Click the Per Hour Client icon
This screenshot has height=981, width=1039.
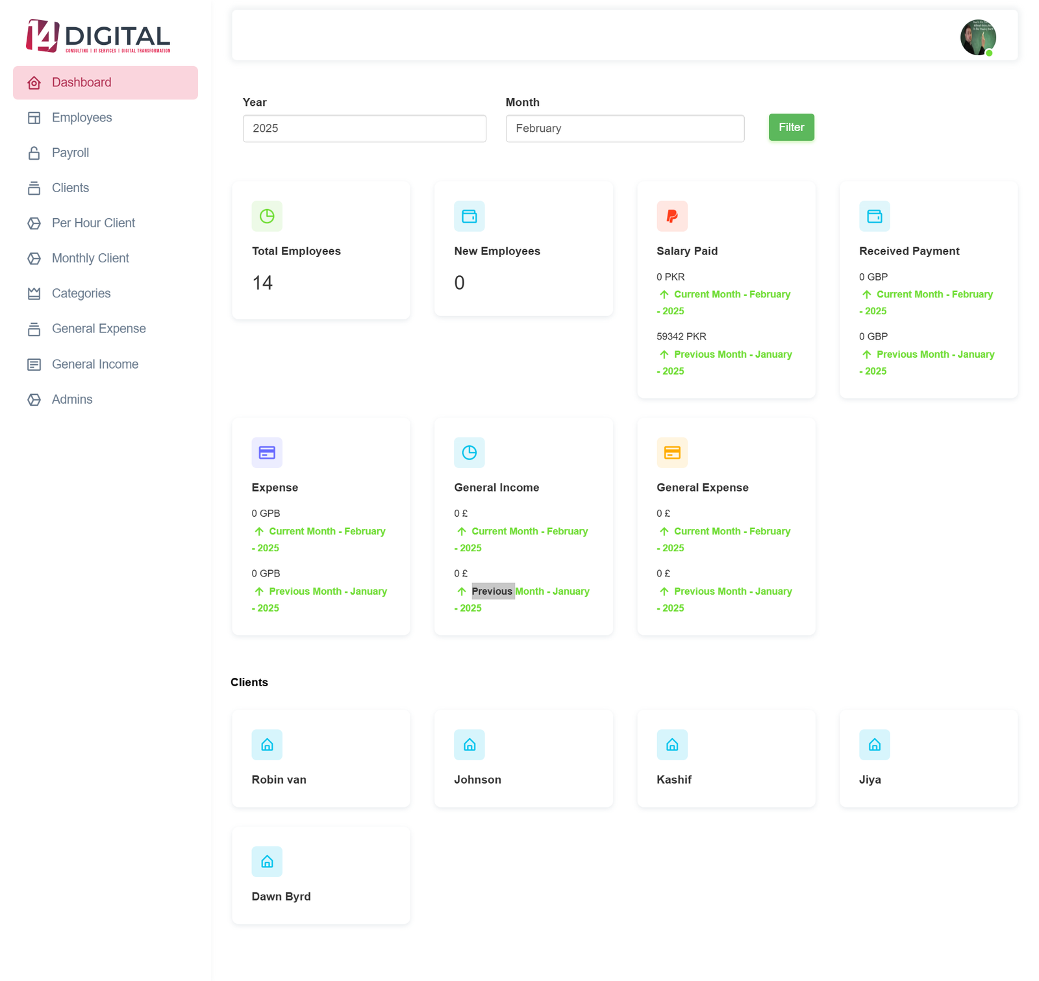(x=34, y=223)
